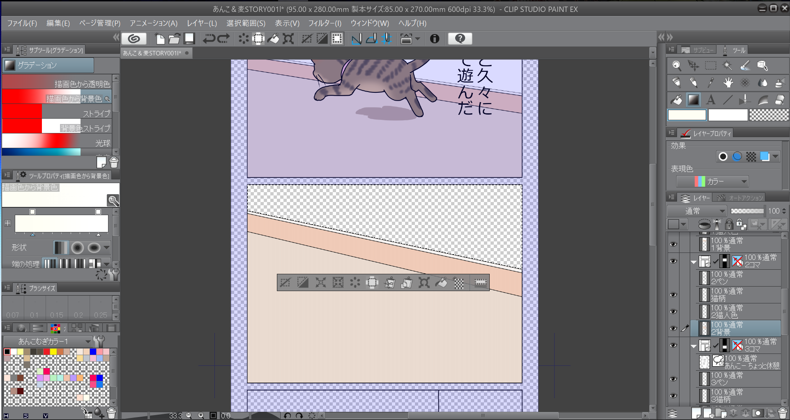The width and height of the screenshot is (790, 420).
Task: Open the 形状 shape options dropdown arrow
Action: (107, 248)
